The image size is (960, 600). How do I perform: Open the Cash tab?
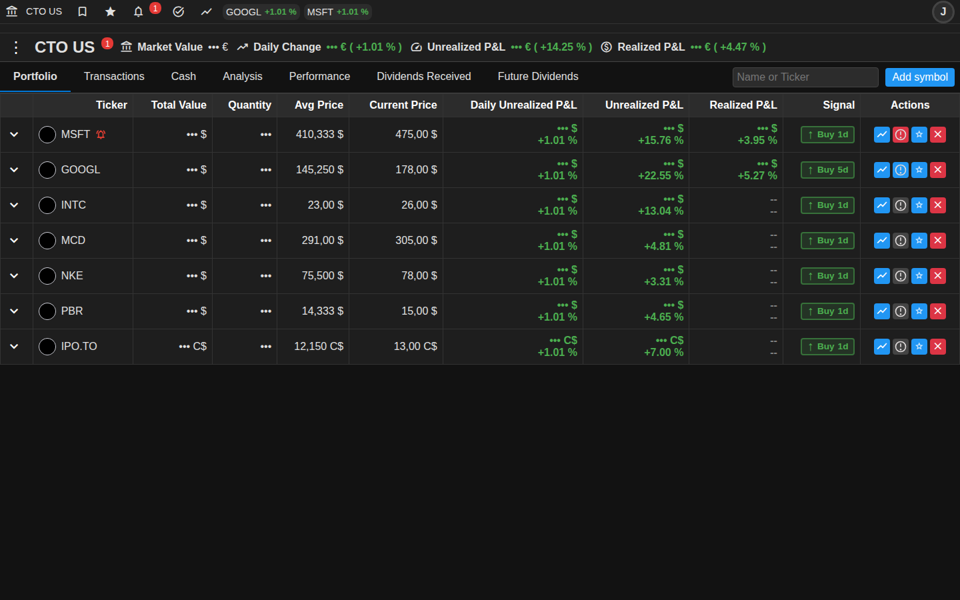click(183, 77)
